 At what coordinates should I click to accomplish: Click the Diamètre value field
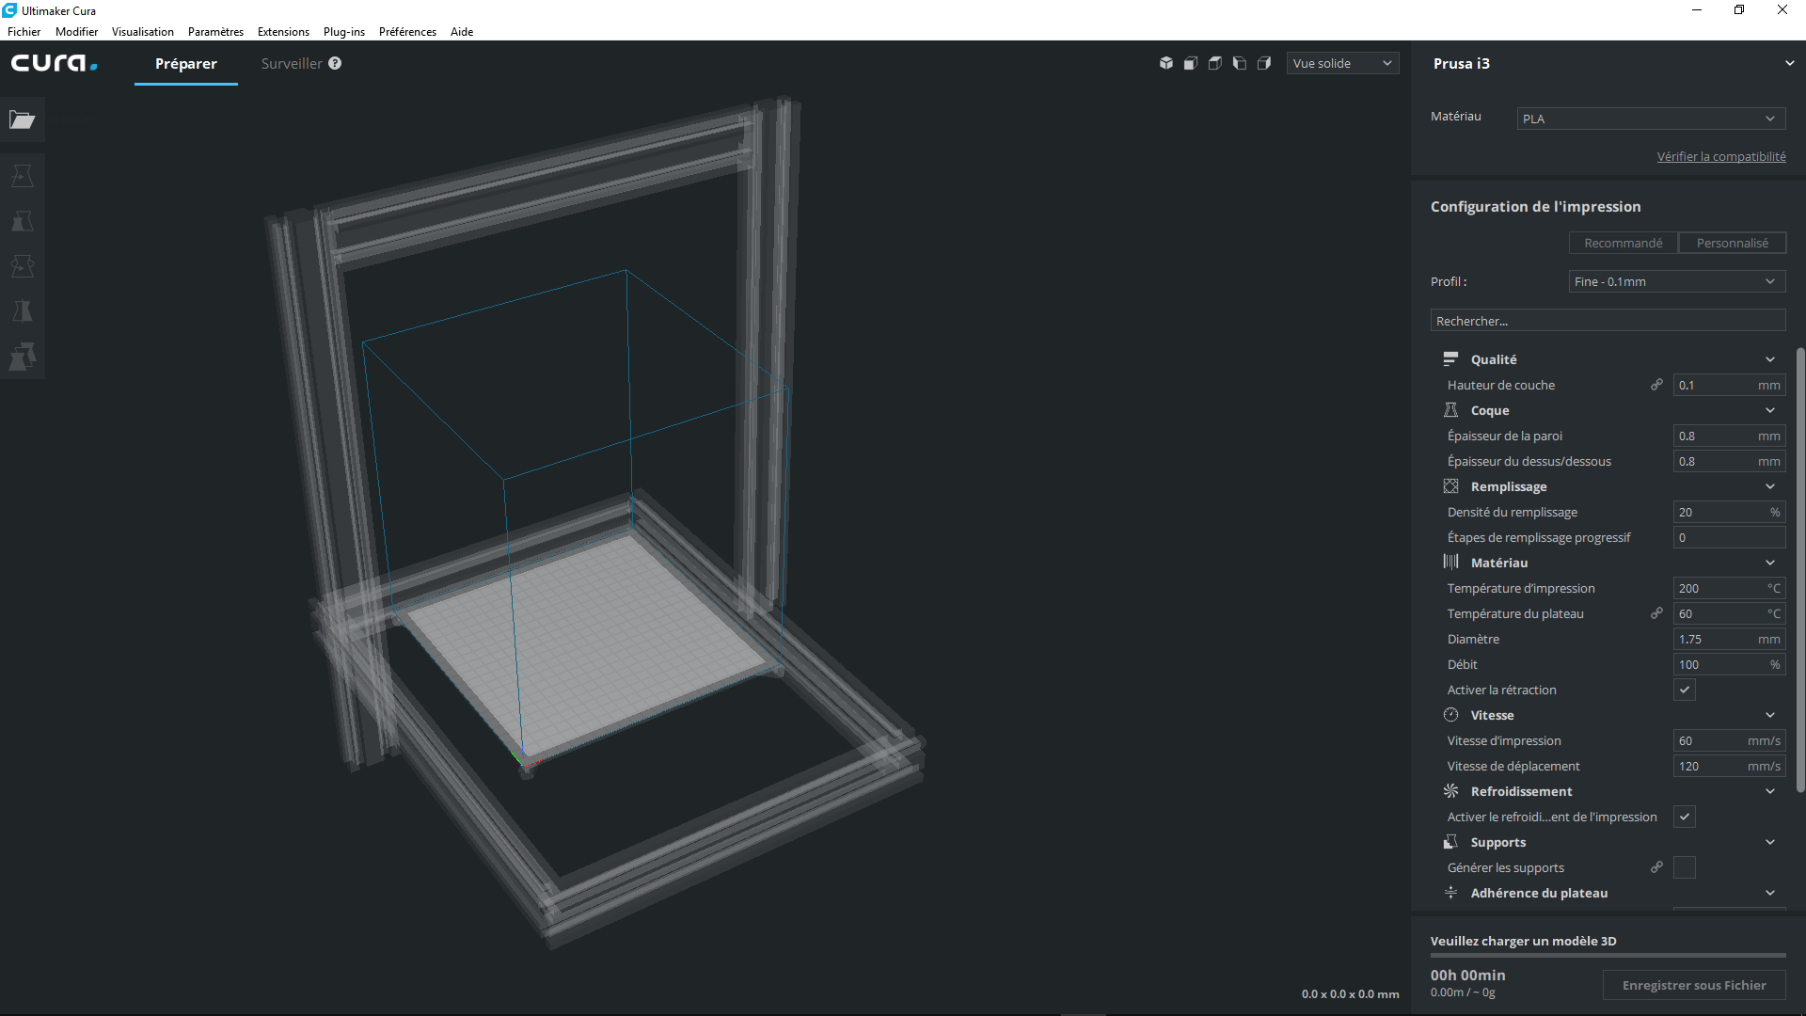click(1729, 639)
